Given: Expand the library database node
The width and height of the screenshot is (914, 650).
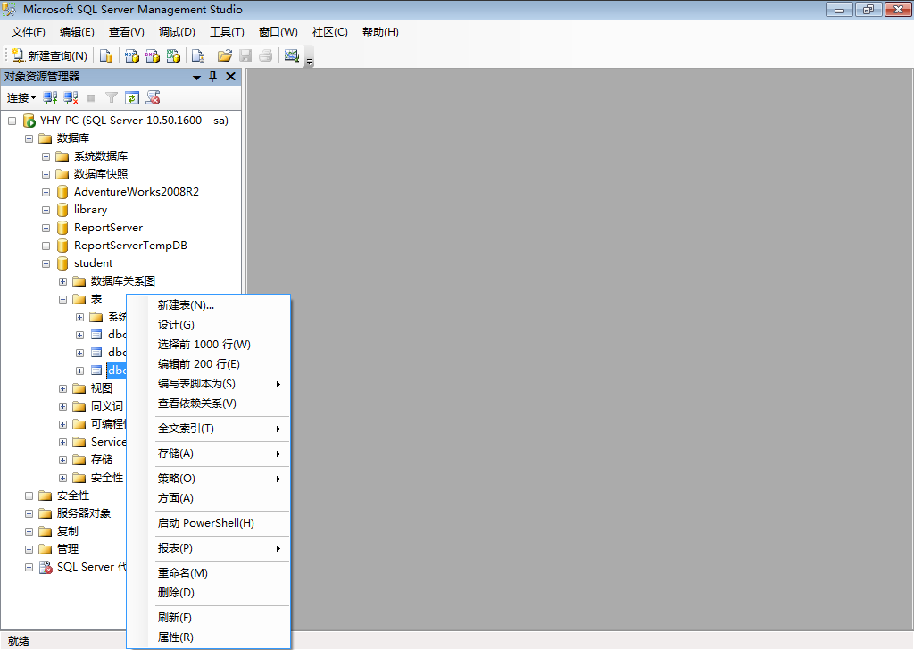Looking at the screenshot, I should click(x=46, y=211).
